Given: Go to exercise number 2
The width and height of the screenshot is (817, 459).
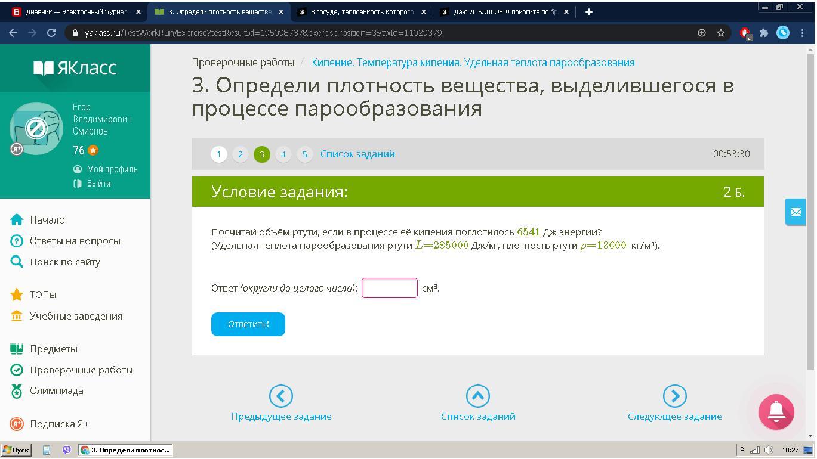Looking at the screenshot, I should (241, 154).
